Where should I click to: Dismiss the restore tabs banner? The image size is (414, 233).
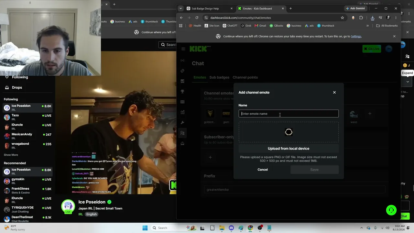point(394,36)
